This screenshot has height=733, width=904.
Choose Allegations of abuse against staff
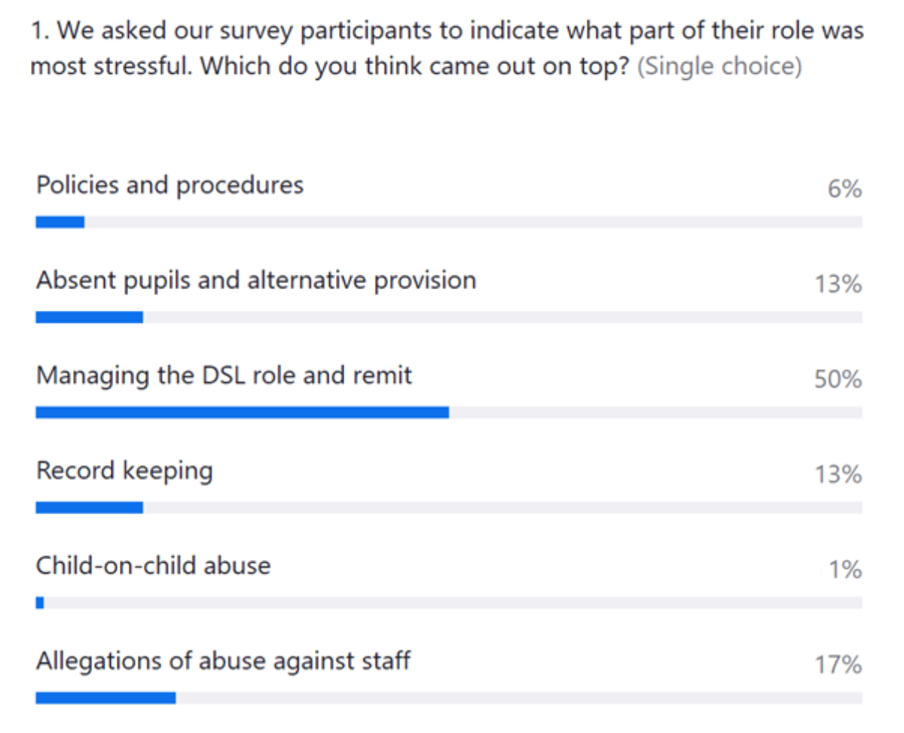223,662
